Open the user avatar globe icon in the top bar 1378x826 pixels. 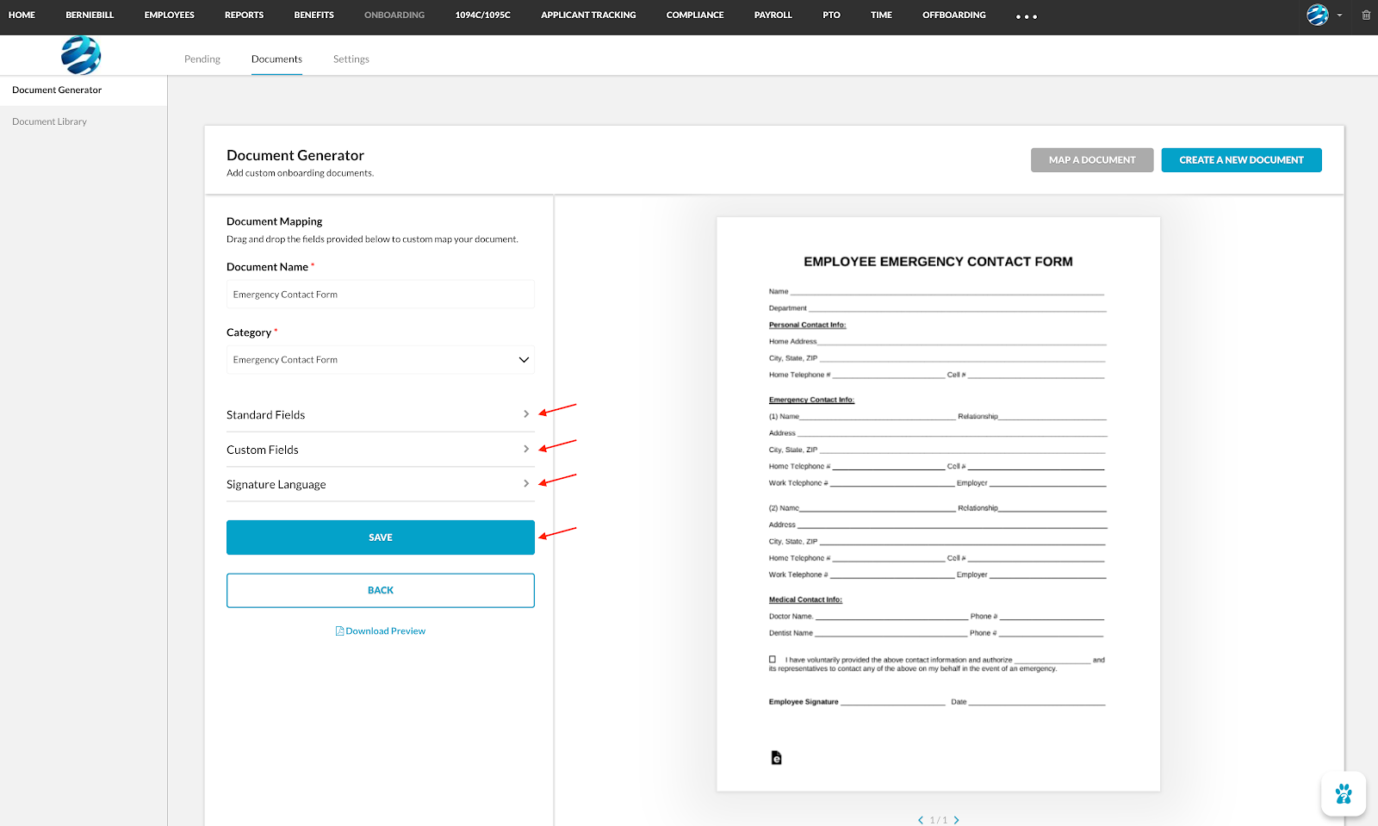1318,15
